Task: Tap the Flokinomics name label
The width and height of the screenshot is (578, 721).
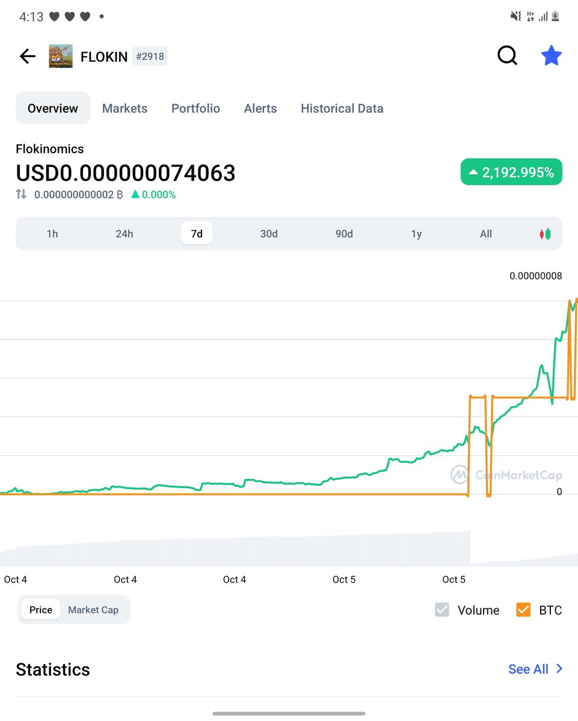Action: point(50,149)
